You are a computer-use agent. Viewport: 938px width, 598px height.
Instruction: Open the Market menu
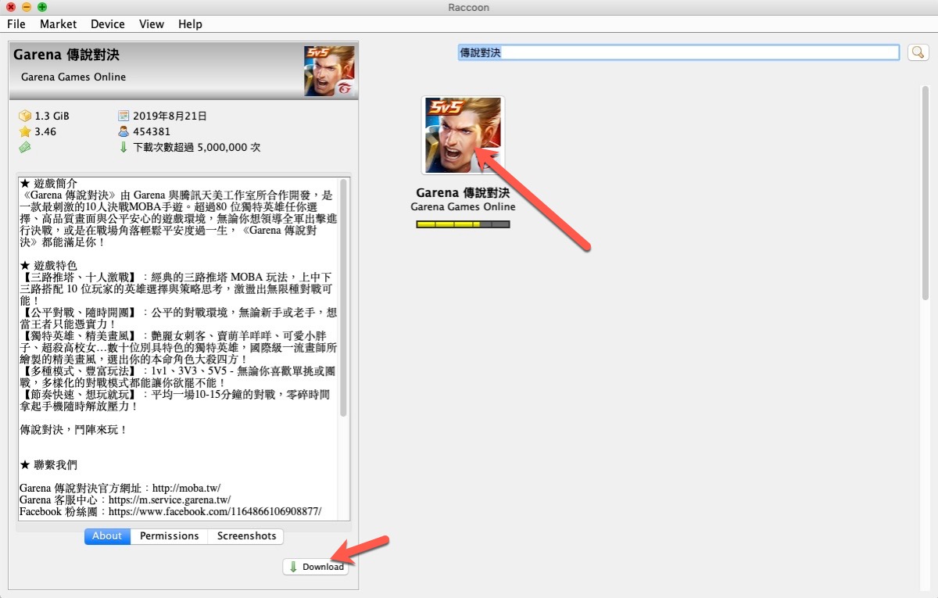[x=59, y=24]
